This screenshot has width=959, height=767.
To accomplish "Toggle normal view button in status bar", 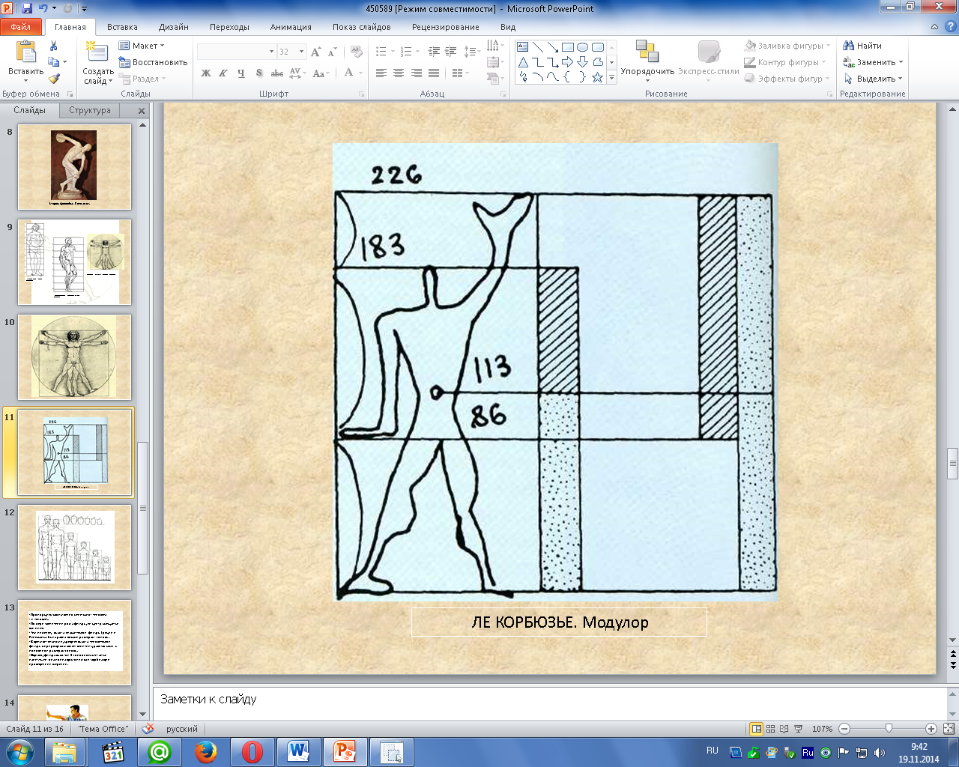I will (x=757, y=729).
